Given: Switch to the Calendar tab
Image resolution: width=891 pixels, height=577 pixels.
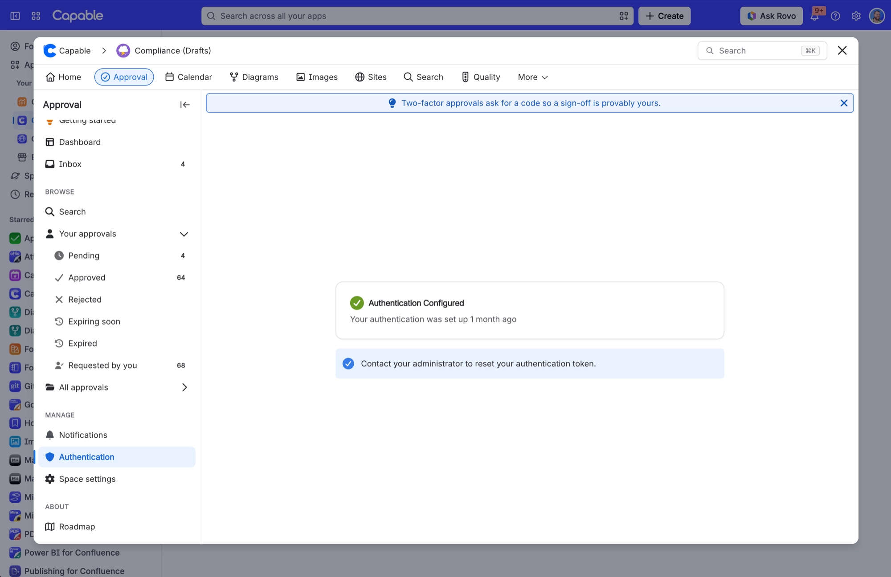Looking at the screenshot, I should (188, 77).
